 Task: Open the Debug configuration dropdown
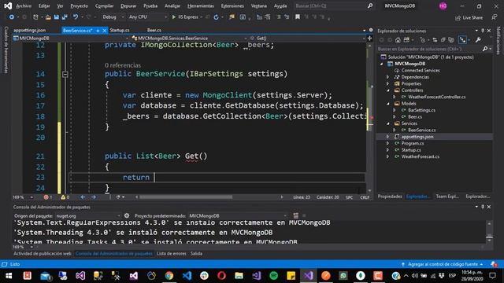(x=113, y=17)
